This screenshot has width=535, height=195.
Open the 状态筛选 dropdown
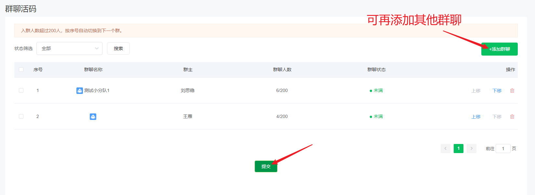(69, 48)
